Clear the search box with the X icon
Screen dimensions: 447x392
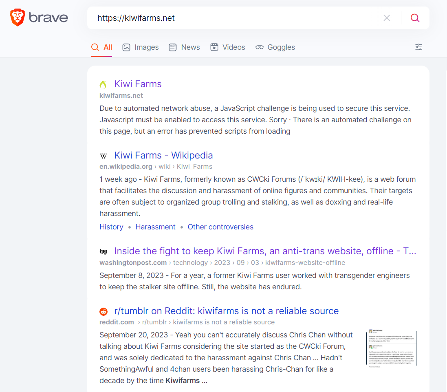387,18
